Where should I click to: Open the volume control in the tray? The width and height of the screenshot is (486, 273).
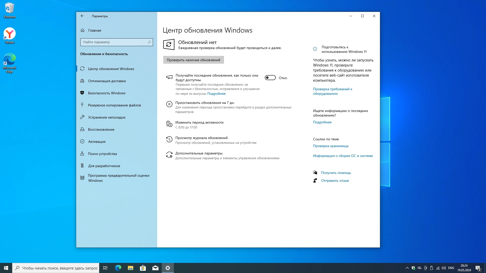[443, 268]
